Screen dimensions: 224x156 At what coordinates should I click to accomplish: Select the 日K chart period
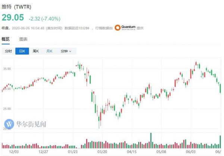pos(22,51)
